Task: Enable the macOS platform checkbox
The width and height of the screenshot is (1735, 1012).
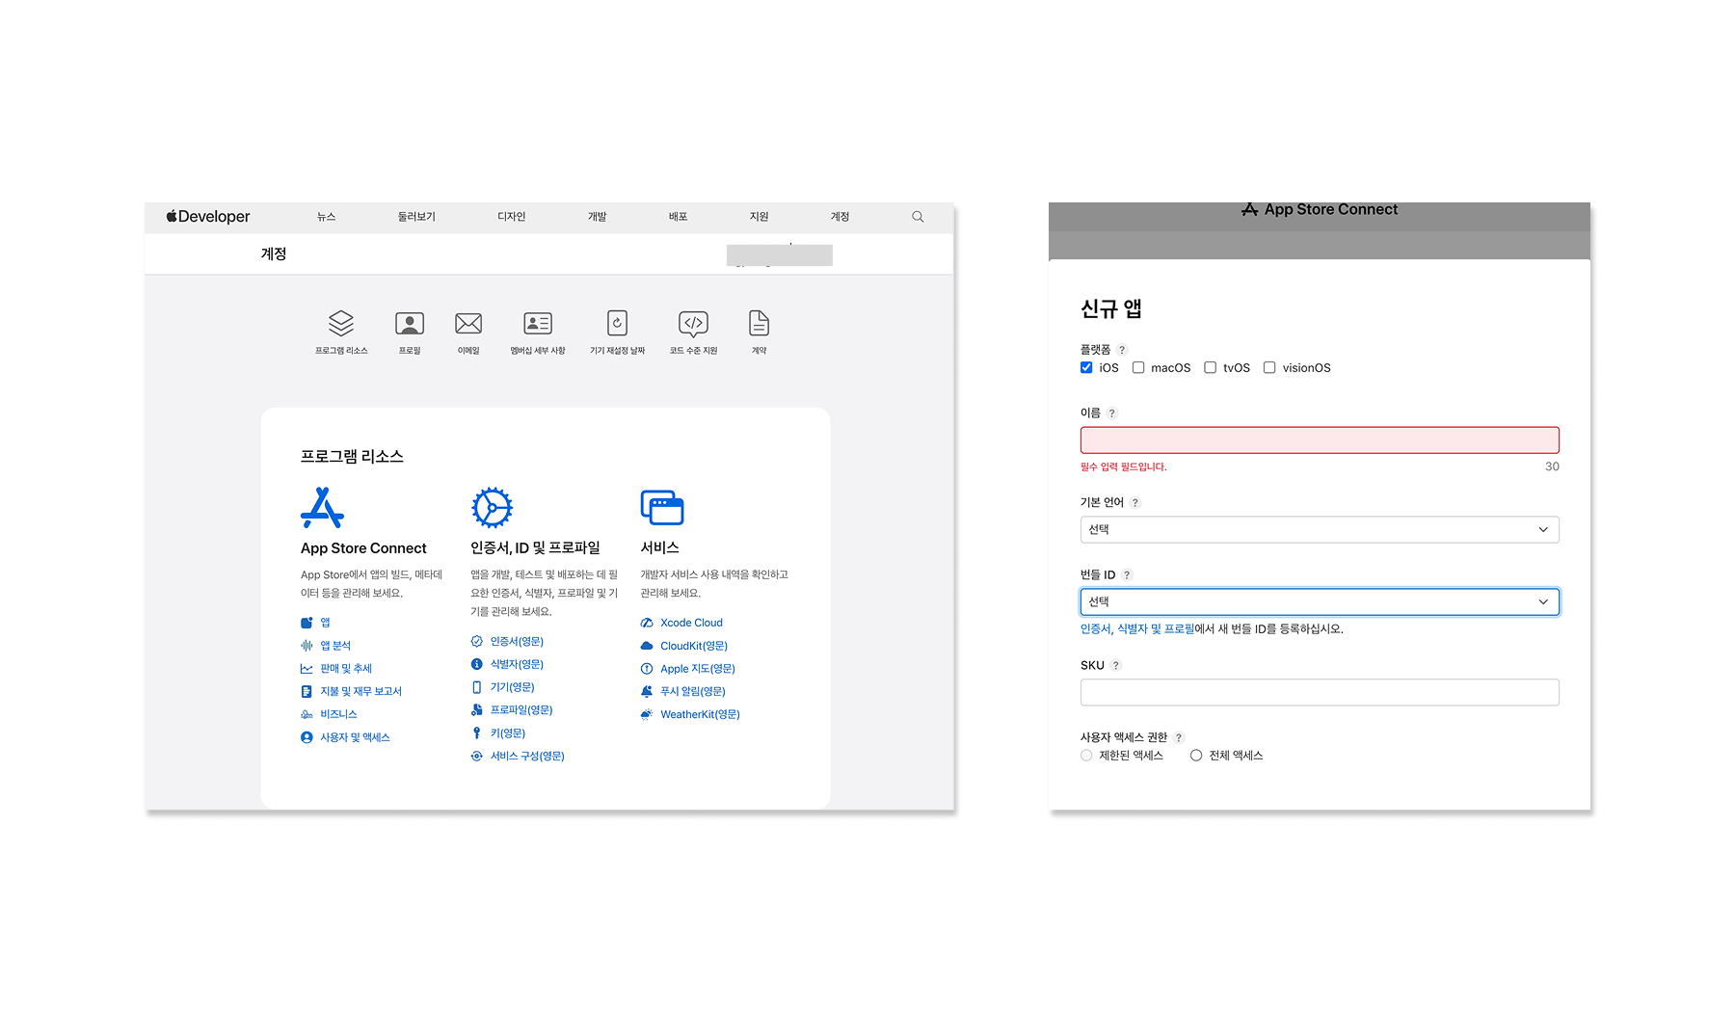Action: tap(1138, 368)
